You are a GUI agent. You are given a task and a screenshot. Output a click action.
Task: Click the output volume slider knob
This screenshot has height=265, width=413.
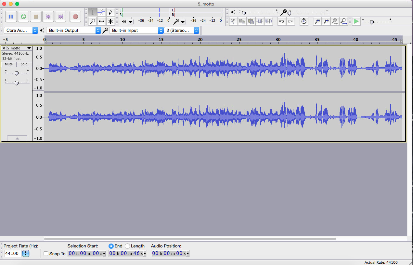coord(243,13)
